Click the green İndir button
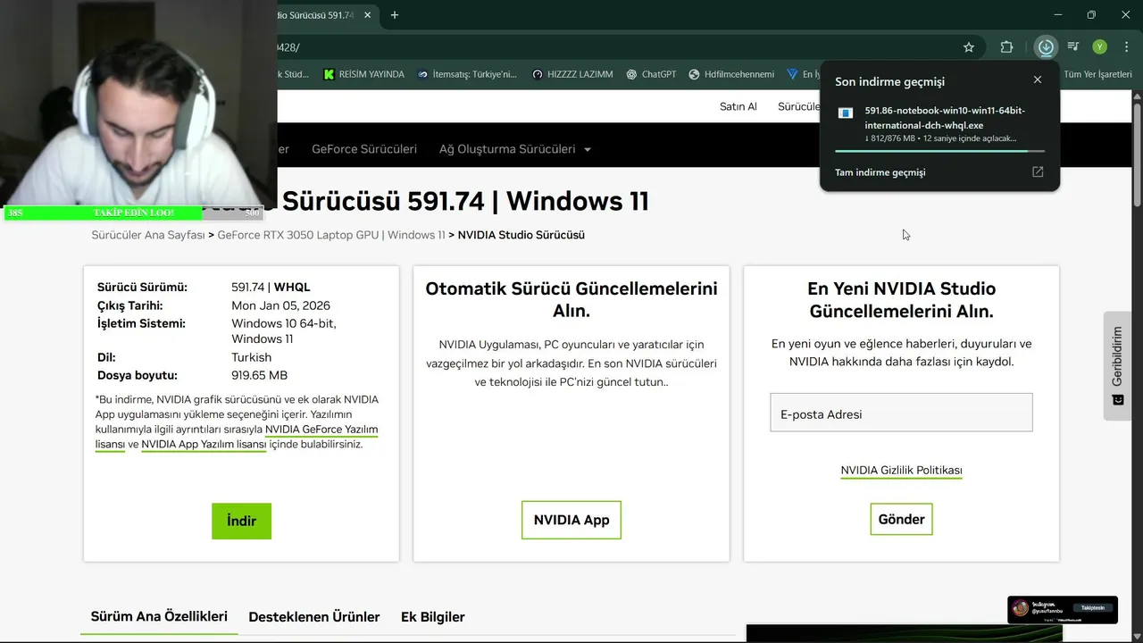 (241, 521)
